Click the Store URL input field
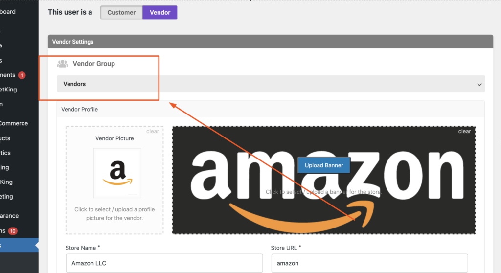Screen dimensions: 501x273 [x=370, y=263]
